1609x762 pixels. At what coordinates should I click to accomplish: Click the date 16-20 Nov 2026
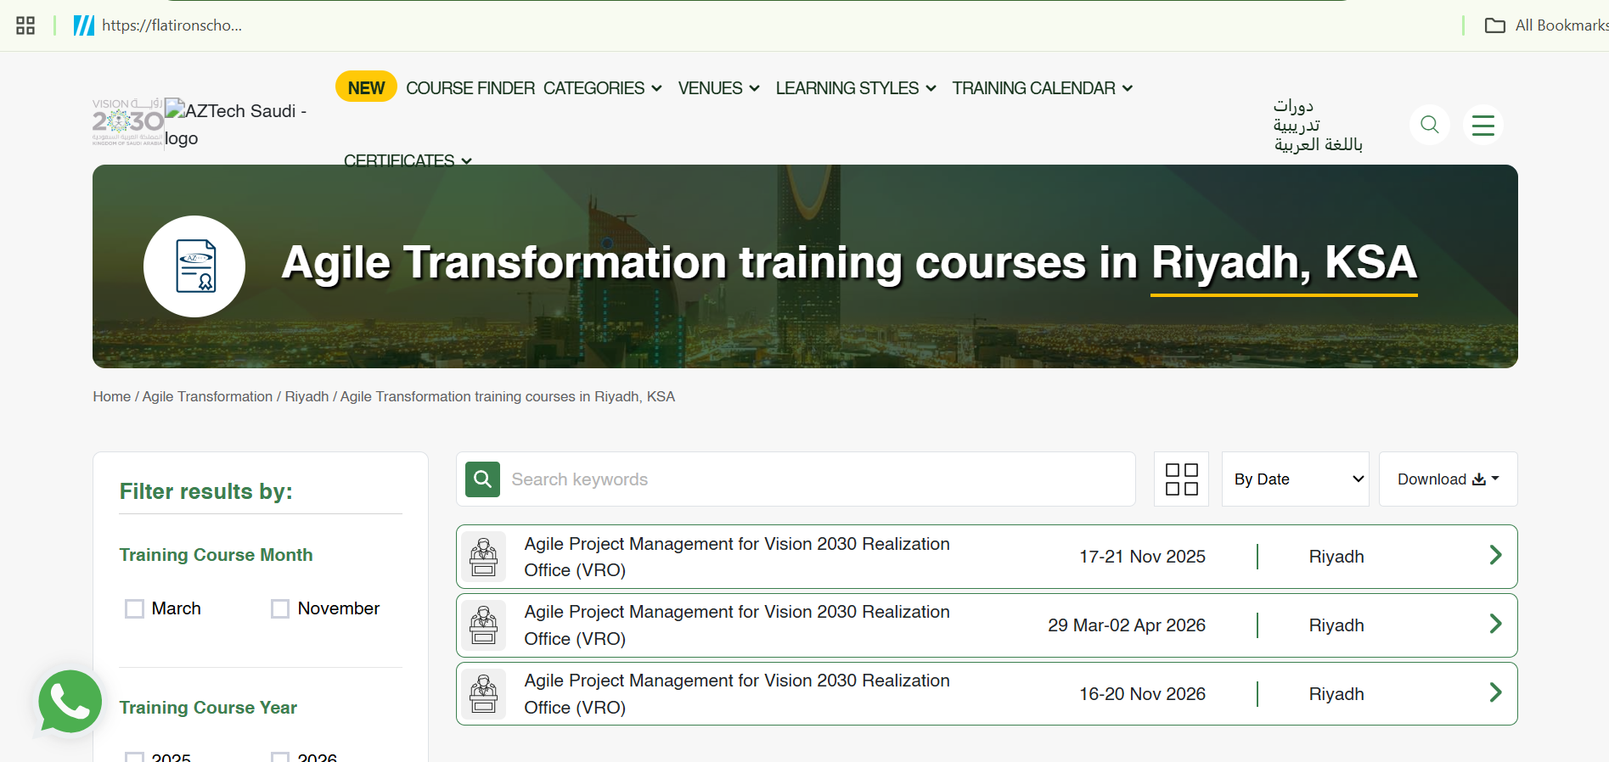pyautogui.click(x=1142, y=694)
